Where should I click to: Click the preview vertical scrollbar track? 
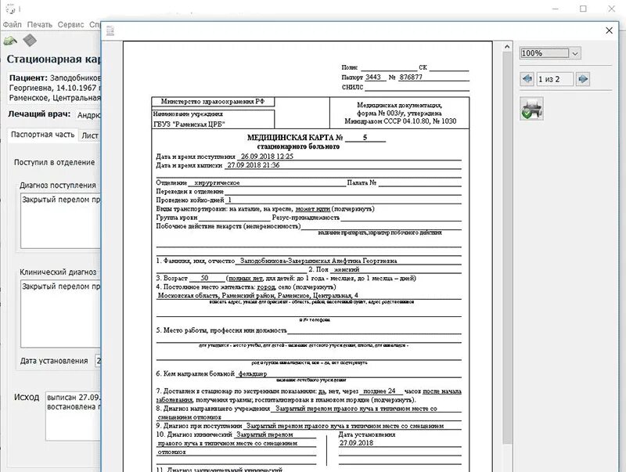click(x=507, y=247)
